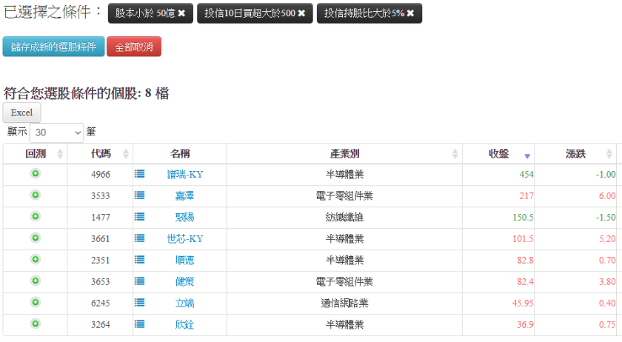Image resolution: width=622 pixels, height=342 pixels.
Task: Remove the 股本小於 50億 filter tag
Action: [x=181, y=13]
